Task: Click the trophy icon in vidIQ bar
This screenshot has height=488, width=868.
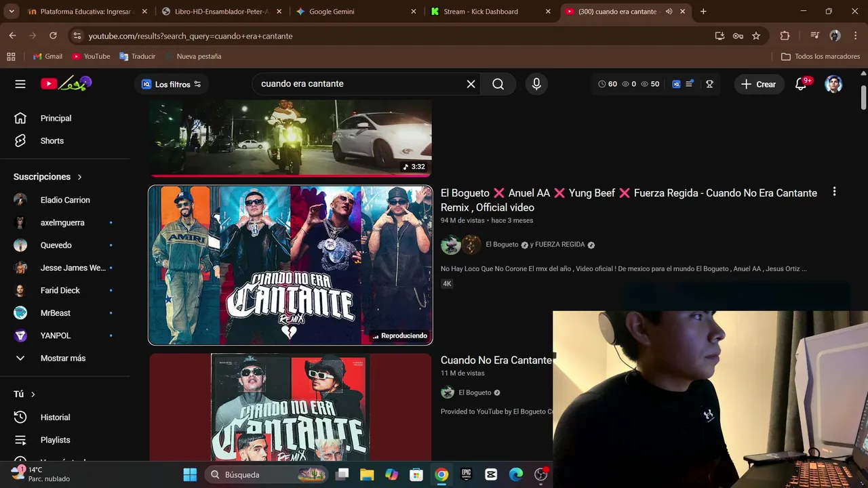Action: (709, 84)
